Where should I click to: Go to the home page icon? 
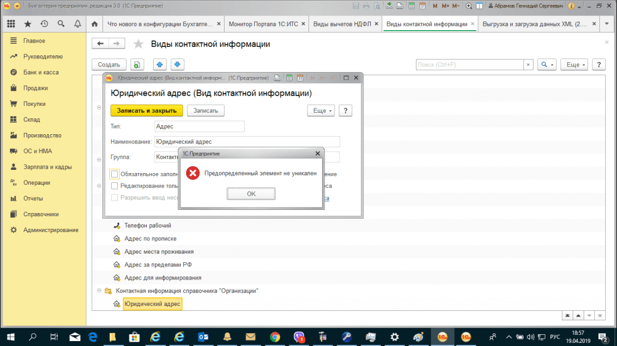[94, 25]
